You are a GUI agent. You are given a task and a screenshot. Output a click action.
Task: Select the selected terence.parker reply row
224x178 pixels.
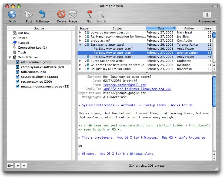(x=145, y=53)
